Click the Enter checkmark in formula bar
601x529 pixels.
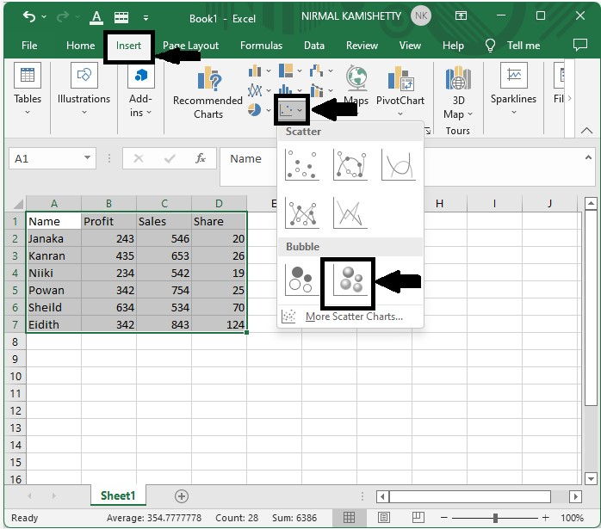[x=170, y=158]
